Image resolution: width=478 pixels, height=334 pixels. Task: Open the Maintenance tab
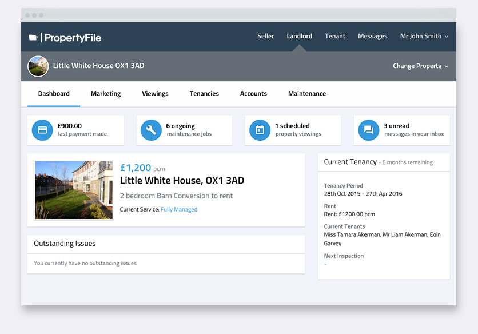click(307, 94)
